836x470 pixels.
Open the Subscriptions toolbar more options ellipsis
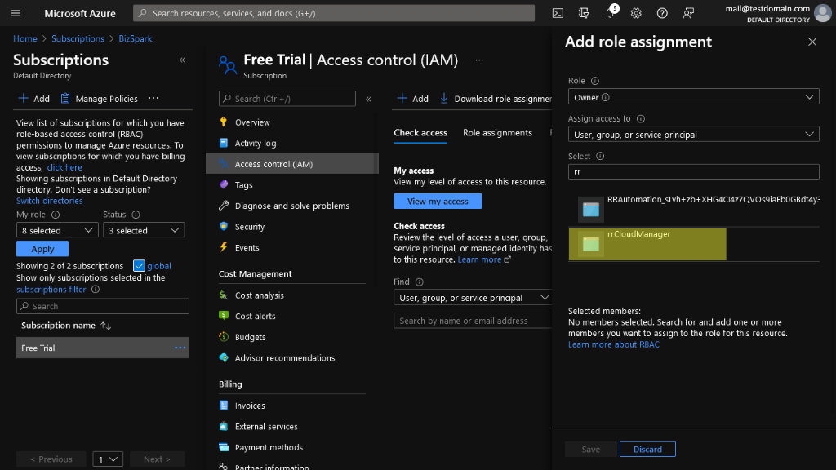pos(153,98)
